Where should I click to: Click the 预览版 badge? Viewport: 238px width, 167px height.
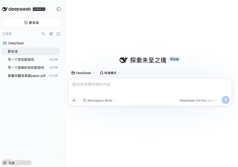click(175, 59)
